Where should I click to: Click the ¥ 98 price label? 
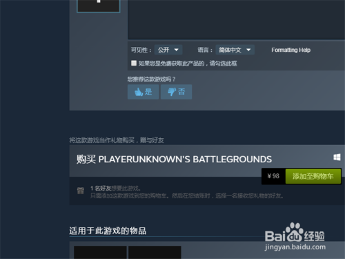[273, 176]
